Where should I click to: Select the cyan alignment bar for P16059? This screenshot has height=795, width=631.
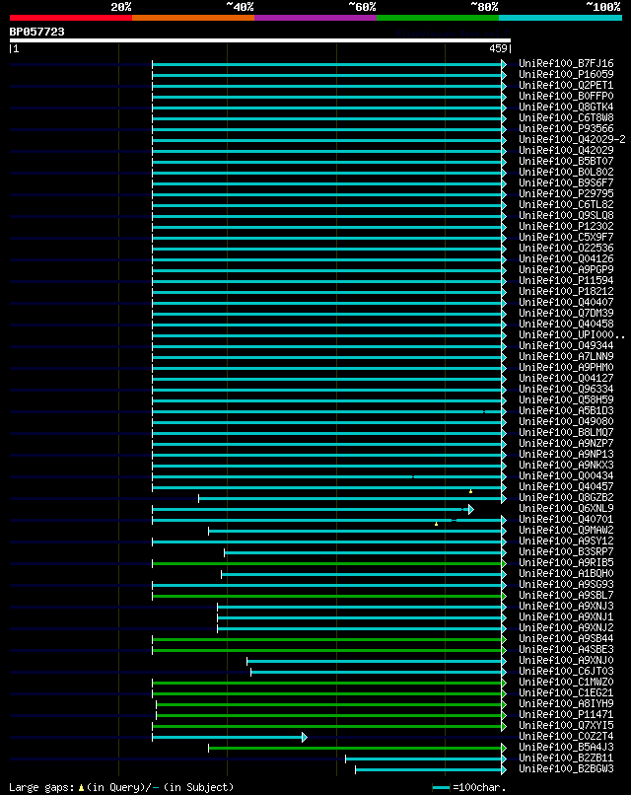pyautogui.click(x=327, y=76)
